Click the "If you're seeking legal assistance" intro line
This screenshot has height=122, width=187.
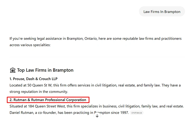pyautogui.click(x=38, y=38)
